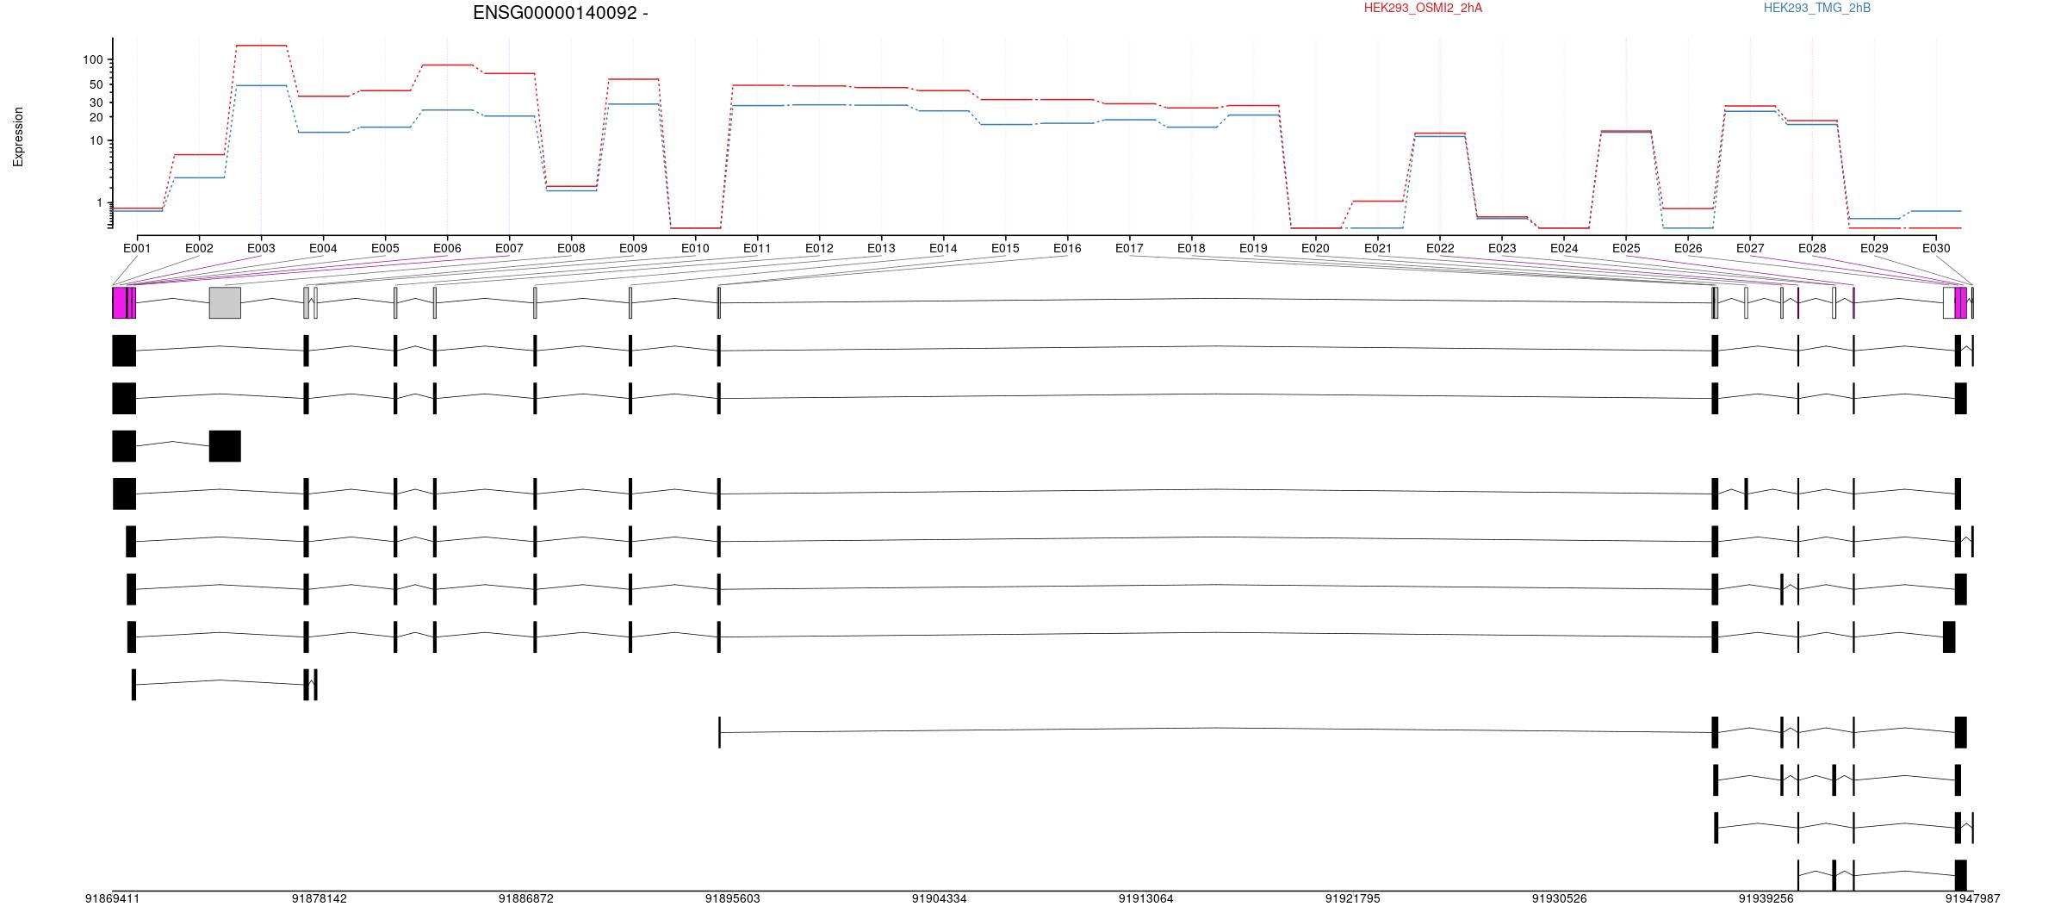Click genomic coordinate 91921795

[1353, 898]
